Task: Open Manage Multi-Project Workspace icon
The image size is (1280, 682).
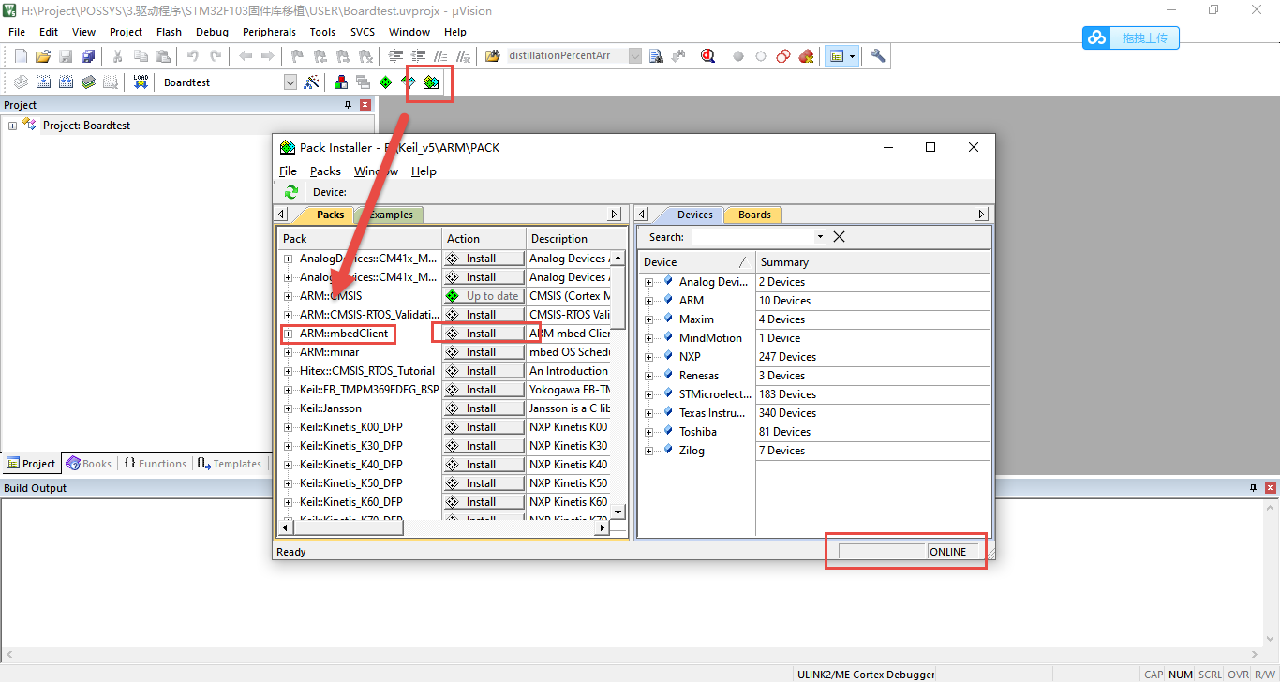Action: pos(363,82)
